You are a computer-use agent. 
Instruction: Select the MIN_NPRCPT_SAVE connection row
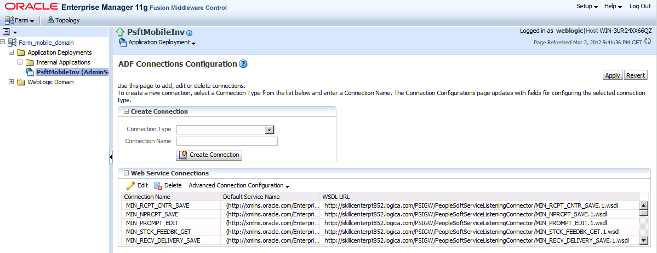pyautogui.click(x=380, y=214)
